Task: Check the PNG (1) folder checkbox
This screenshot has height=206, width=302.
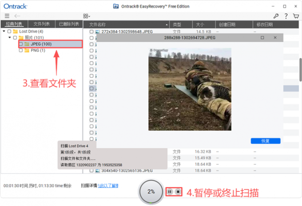Action: [x=21, y=51]
